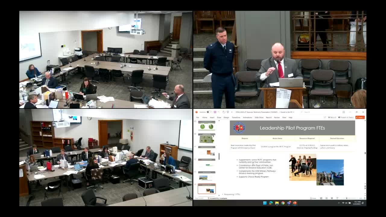Click the Redo icon in the quick access toolbar
Screen dimensions: 386x217
pyautogui.click(x=224, y=112)
